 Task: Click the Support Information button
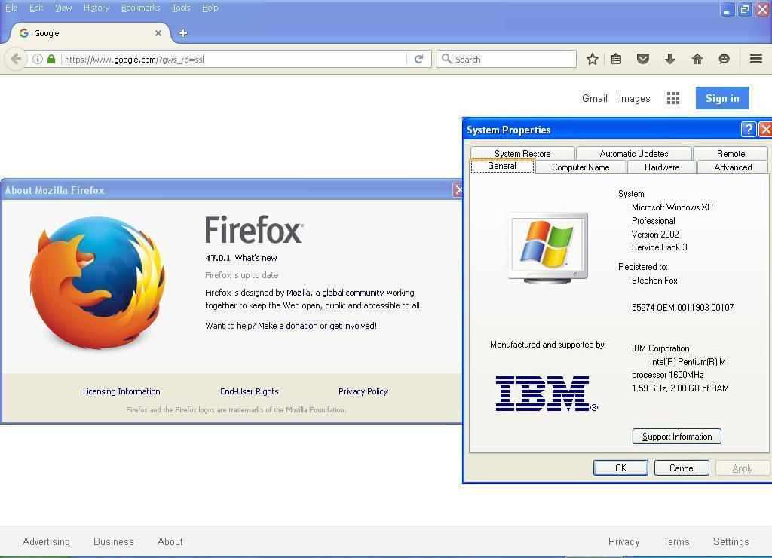point(676,437)
